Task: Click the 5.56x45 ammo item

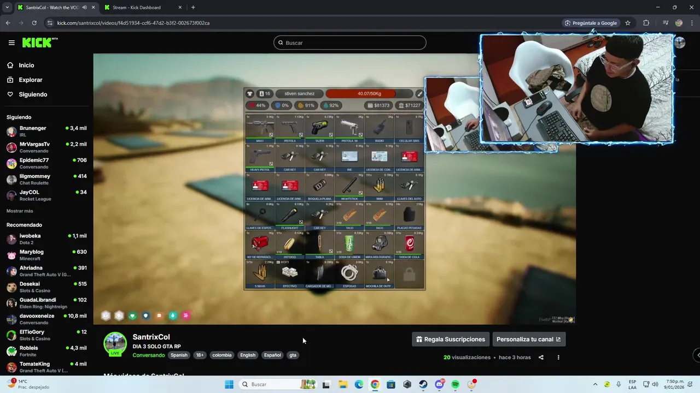Action: [x=260, y=274]
